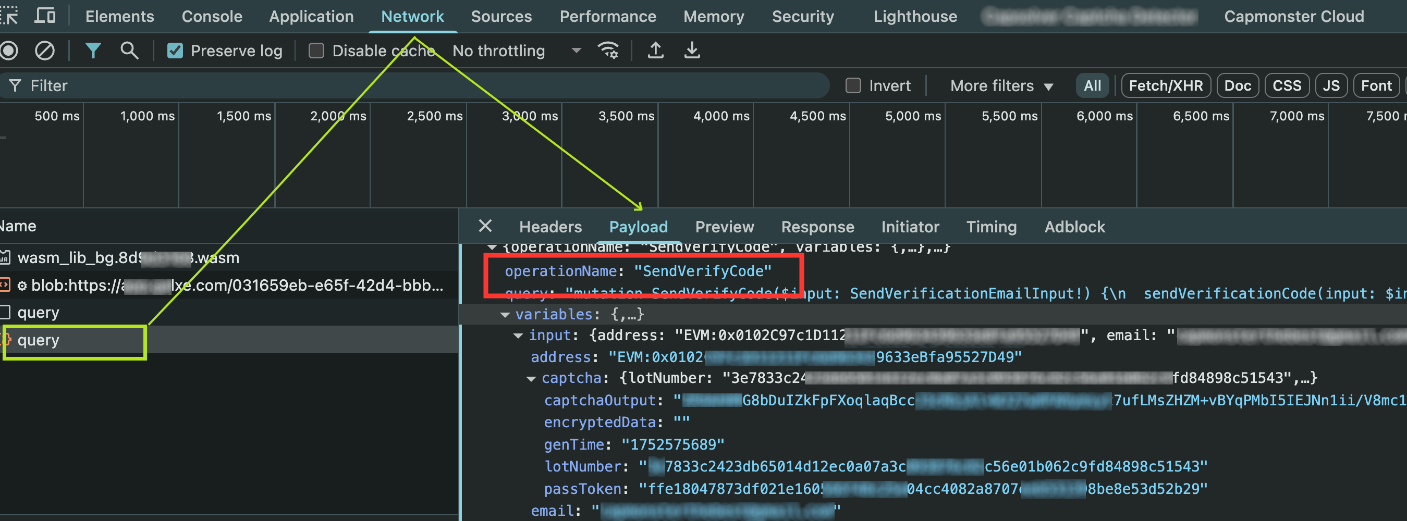The image size is (1407, 521).
Task: Open search within network requests
Action: coord(129,50)
